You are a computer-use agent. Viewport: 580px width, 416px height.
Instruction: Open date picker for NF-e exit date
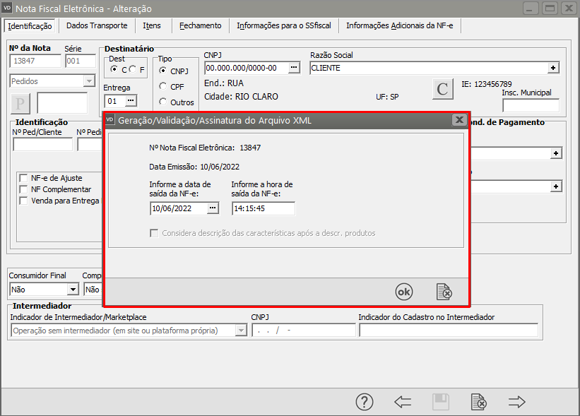pos(213,208)
